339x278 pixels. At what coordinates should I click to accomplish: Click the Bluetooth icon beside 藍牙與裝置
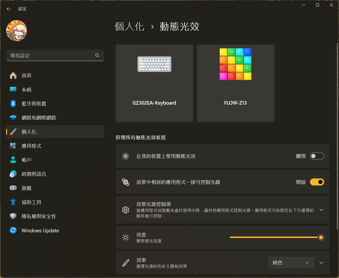(x=13, y=103)
